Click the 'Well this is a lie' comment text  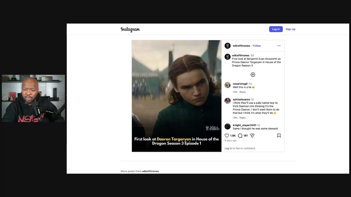pyautogui.click(x=244, y=87)
